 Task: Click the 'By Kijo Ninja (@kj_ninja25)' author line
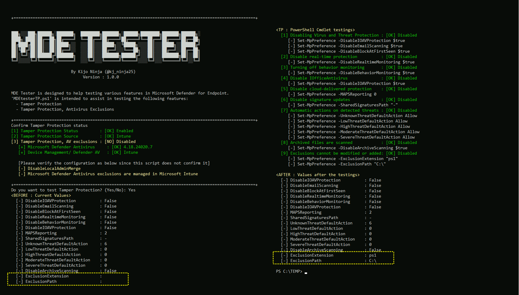tap(103, 72)
